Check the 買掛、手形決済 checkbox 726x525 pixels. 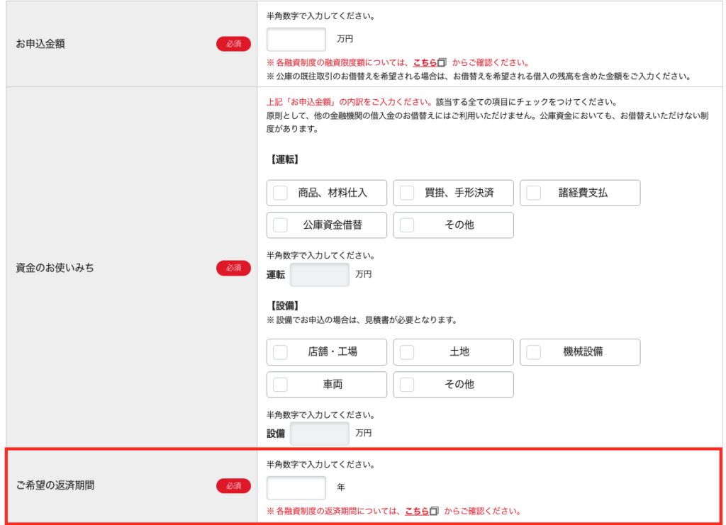tap(407, 193)
